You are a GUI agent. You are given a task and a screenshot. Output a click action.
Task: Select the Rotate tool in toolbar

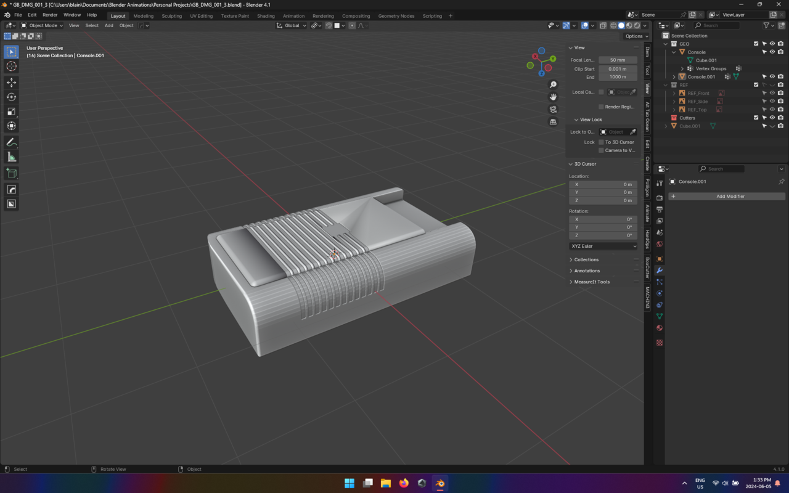[x=11, y=97]
